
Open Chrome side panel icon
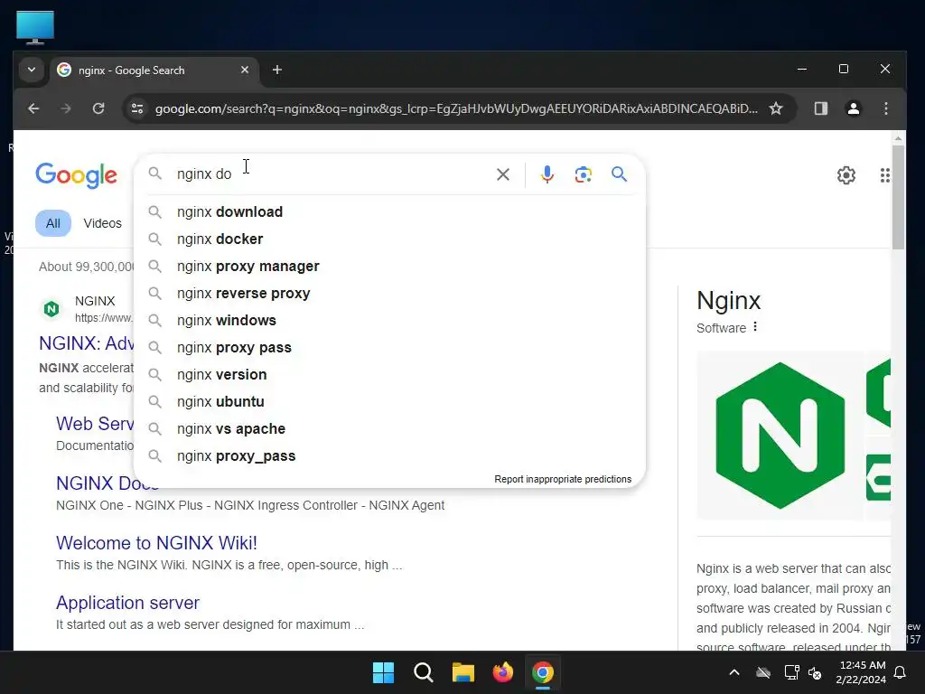820,108
